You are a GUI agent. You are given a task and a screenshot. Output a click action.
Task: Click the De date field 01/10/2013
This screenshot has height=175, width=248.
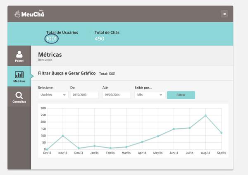tap(84, 95)
